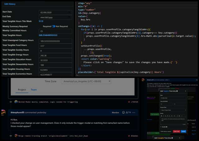Select the Total Tangible Economics Hours field
This screenshot has width=199, height=141.
(x=55, y=75)
